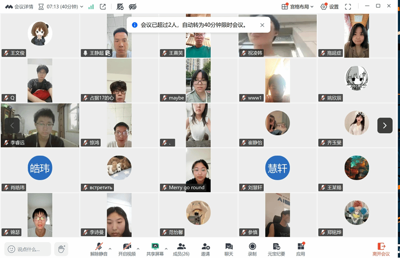Click 离开会议 leave meeting button
This screenshot has height=258, width=400.
coord(381,249)
